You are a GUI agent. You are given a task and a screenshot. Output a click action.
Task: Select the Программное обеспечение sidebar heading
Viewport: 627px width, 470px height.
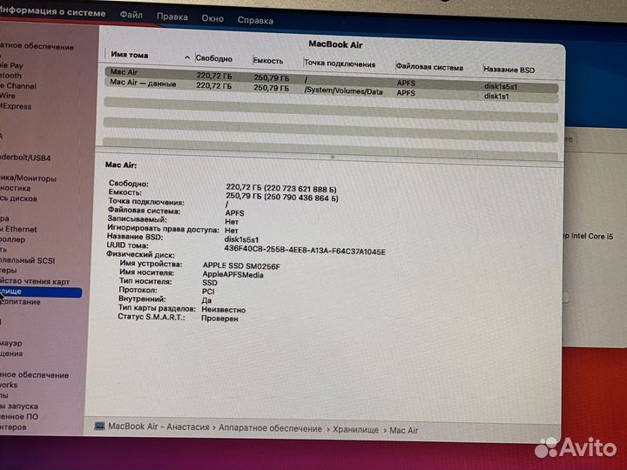click(x=34, y=375)
